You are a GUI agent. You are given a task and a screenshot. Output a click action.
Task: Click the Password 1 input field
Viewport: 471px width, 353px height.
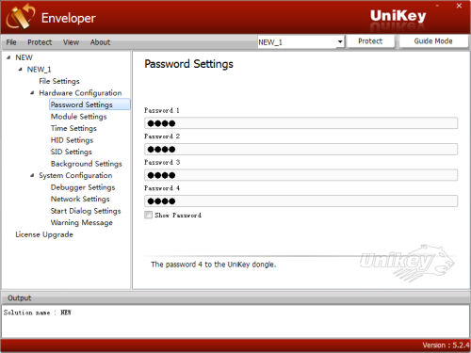[300, 123]
